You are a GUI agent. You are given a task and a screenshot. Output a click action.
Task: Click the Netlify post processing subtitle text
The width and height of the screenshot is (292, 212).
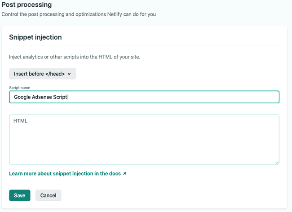click(x=79, y=14)
